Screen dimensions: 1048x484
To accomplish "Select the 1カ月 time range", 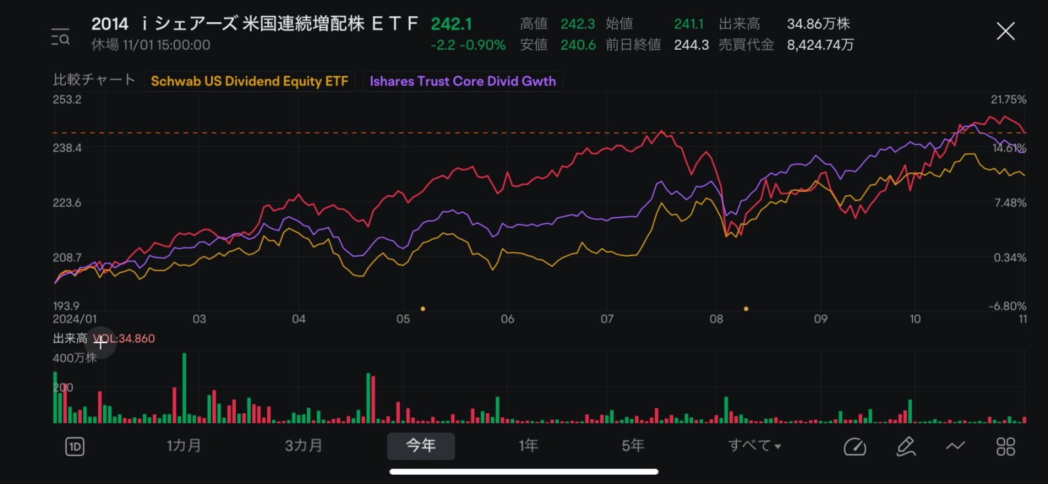I will click(x=183, y=446).
